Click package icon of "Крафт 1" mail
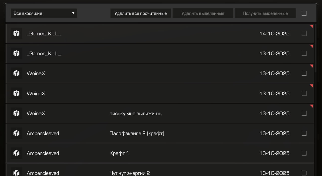This screenshot has height=176, width=322. (x=16, y=153)
